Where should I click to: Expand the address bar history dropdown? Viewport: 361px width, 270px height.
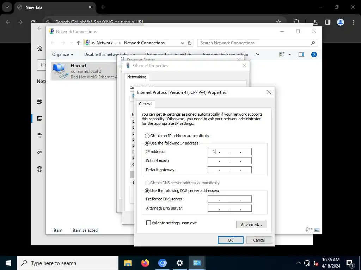(183, 43)
